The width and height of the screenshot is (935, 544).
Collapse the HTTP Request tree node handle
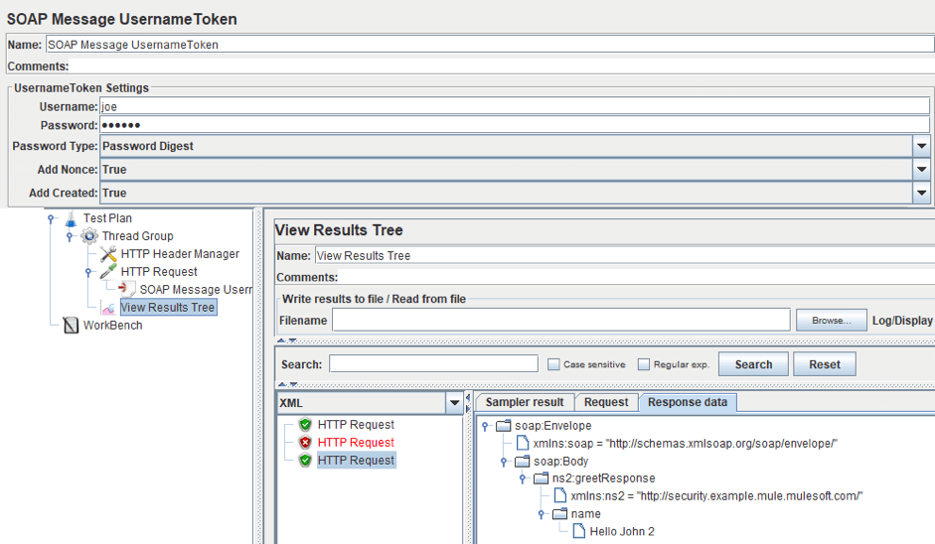click(88, 272)
